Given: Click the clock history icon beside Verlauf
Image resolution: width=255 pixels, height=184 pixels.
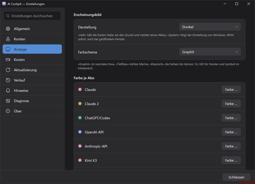Looking at the screenshot, I should (x=8, y=80).
